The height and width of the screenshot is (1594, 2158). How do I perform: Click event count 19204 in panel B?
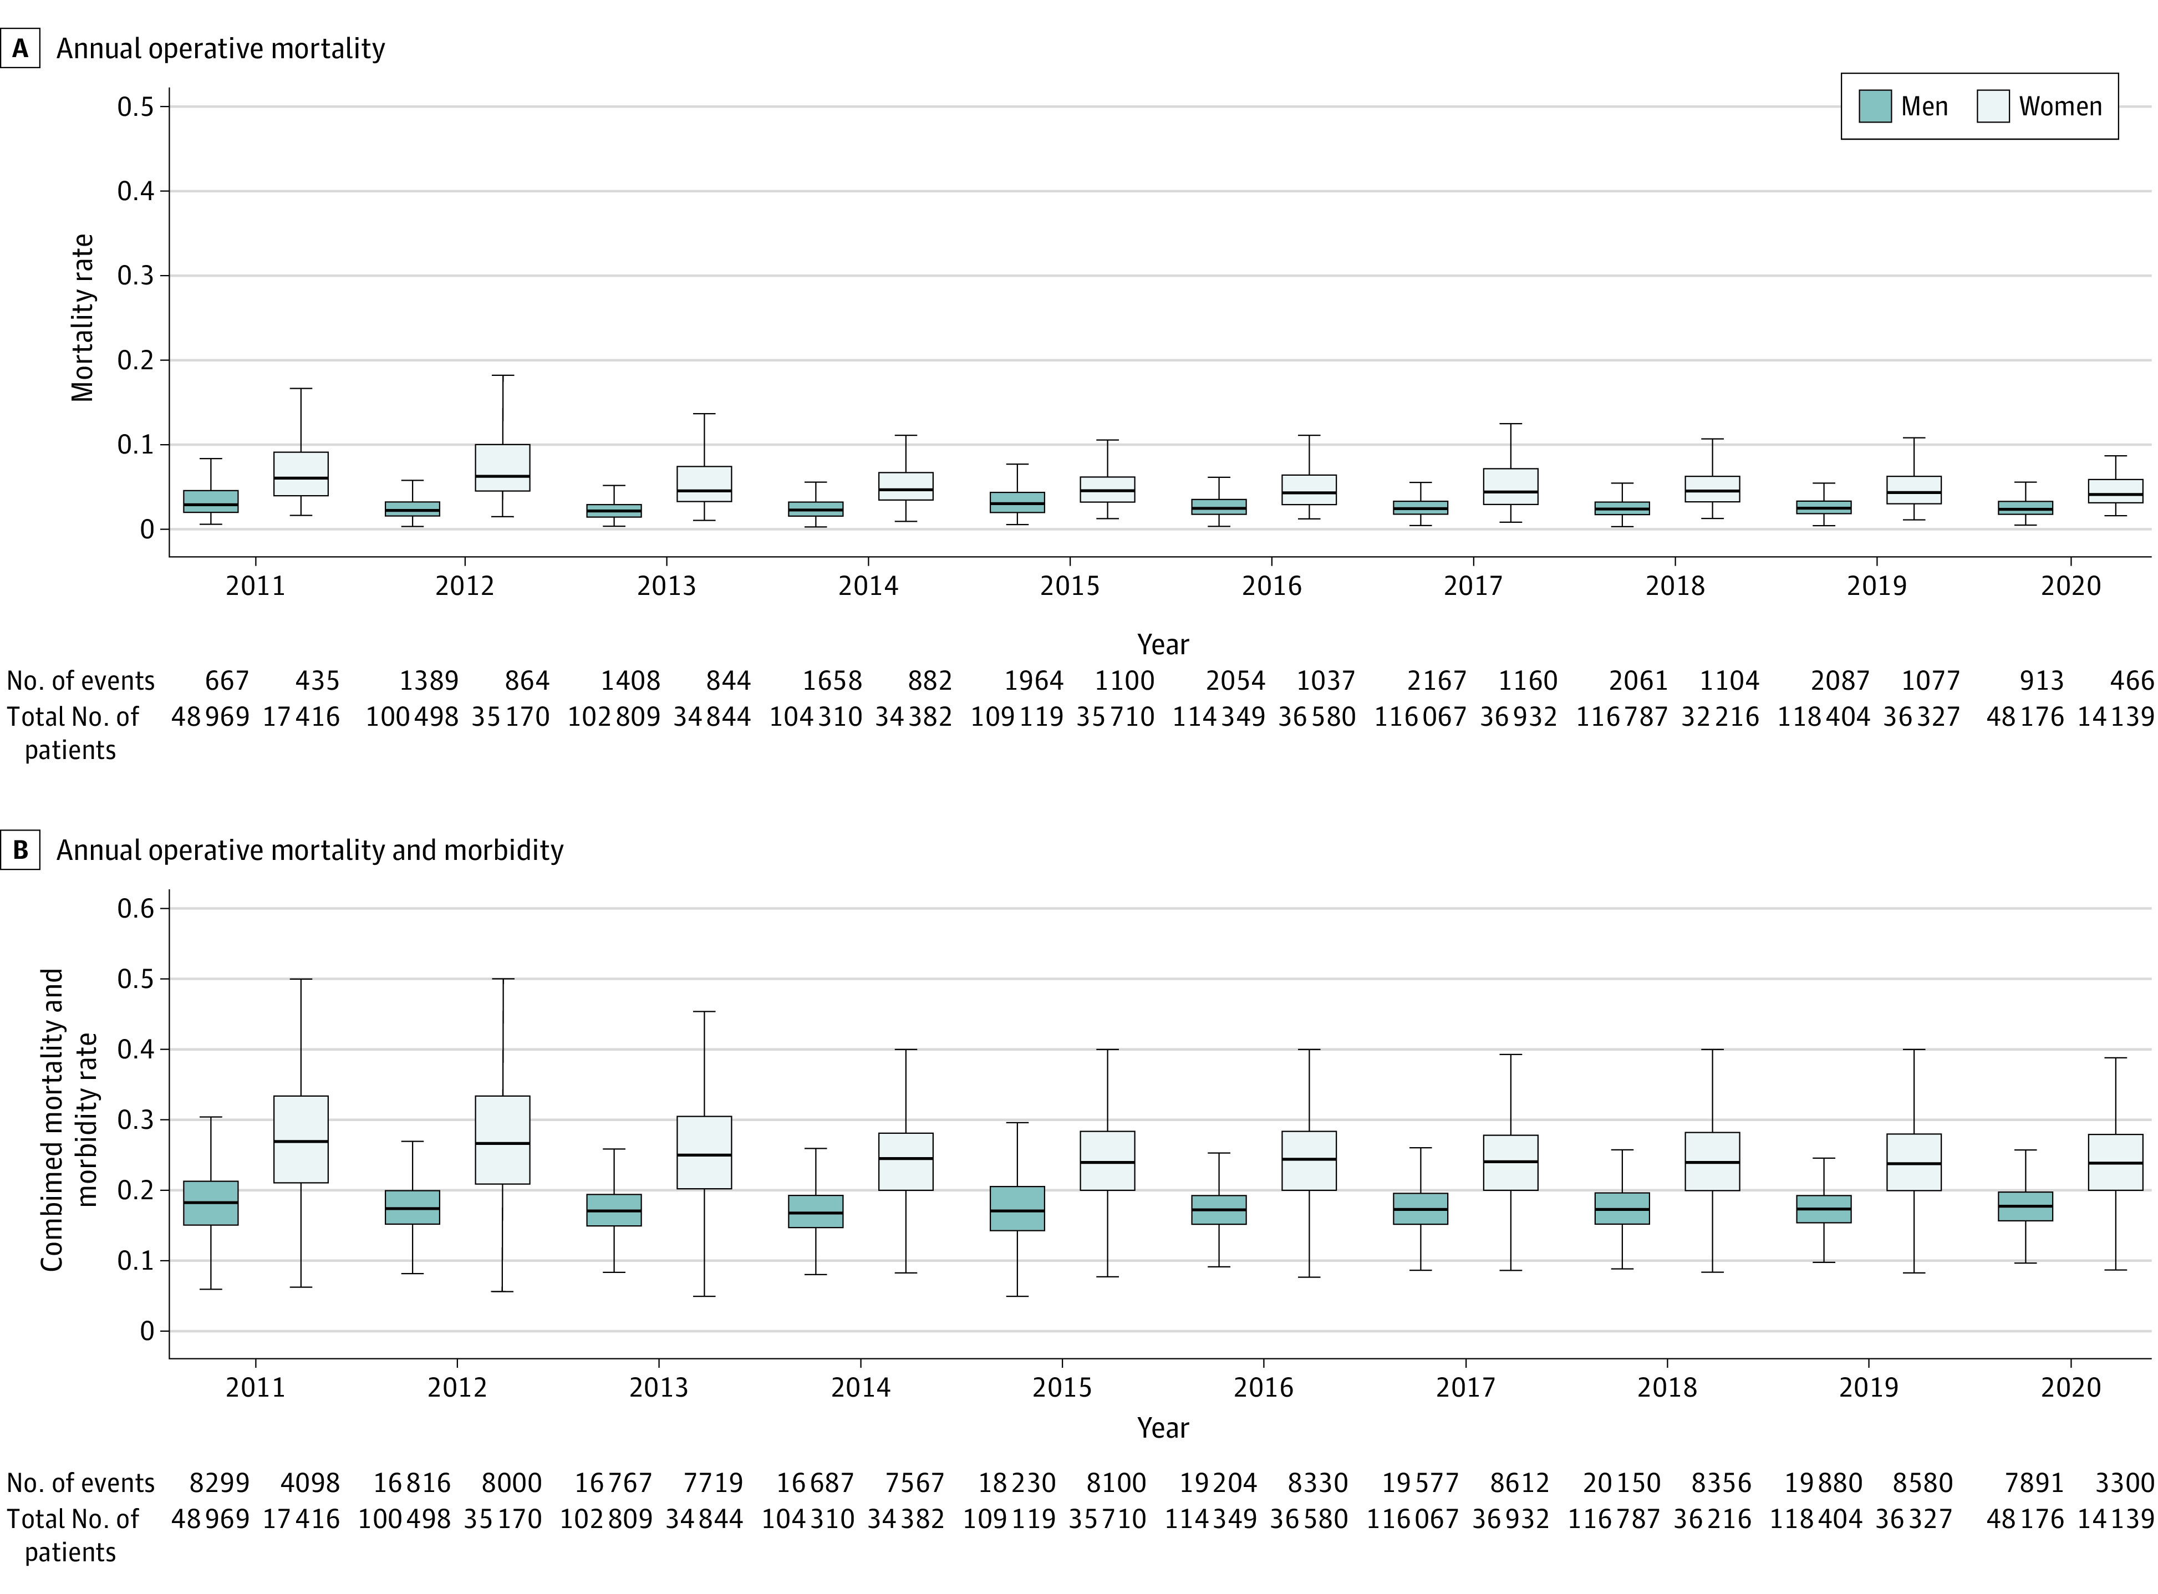(x=1218, y=1483)
